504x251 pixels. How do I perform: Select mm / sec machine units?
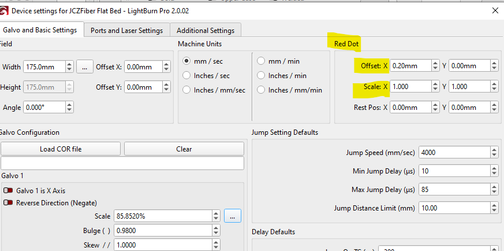(x=186, y=61)
